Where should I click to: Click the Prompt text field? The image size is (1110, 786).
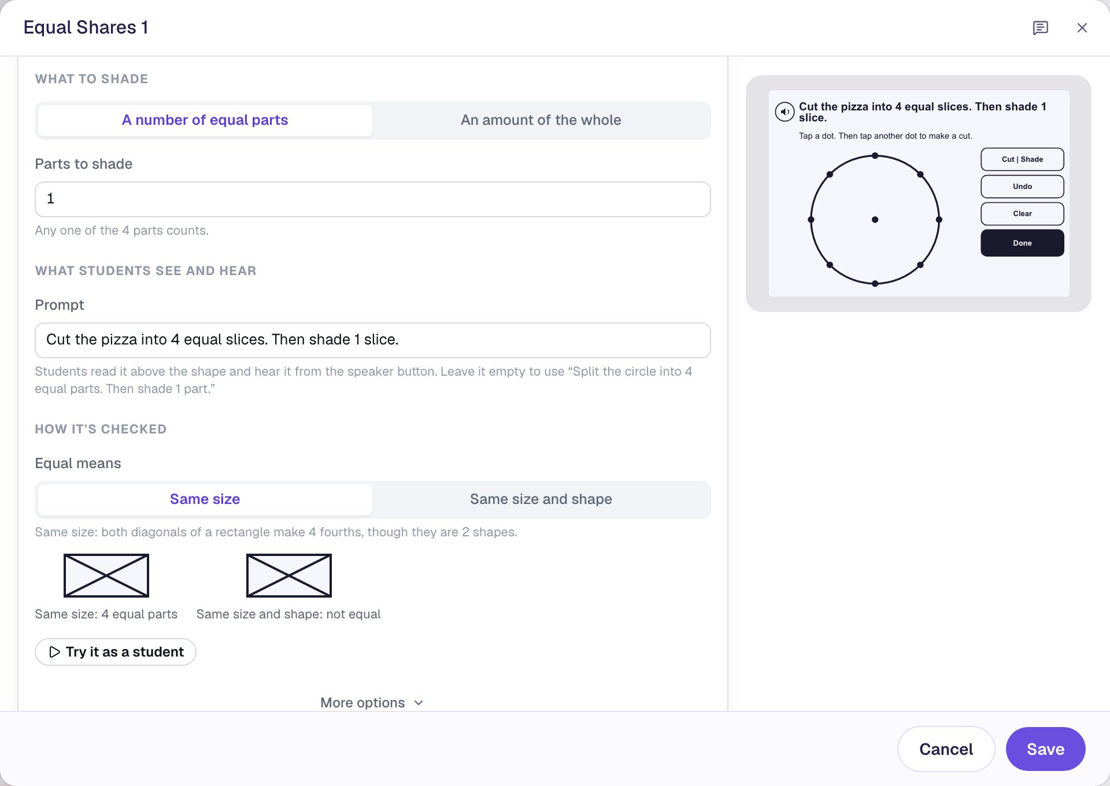372,340
